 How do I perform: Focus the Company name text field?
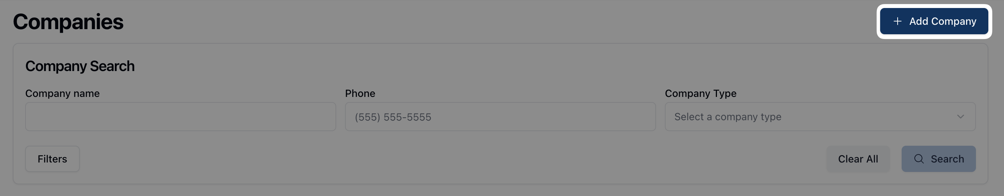180,117
